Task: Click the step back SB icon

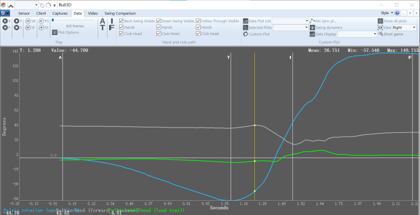Action: [x=27, y=21]
